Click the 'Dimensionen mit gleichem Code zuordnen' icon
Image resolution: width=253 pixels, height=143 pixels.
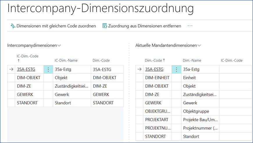(13, 26)
